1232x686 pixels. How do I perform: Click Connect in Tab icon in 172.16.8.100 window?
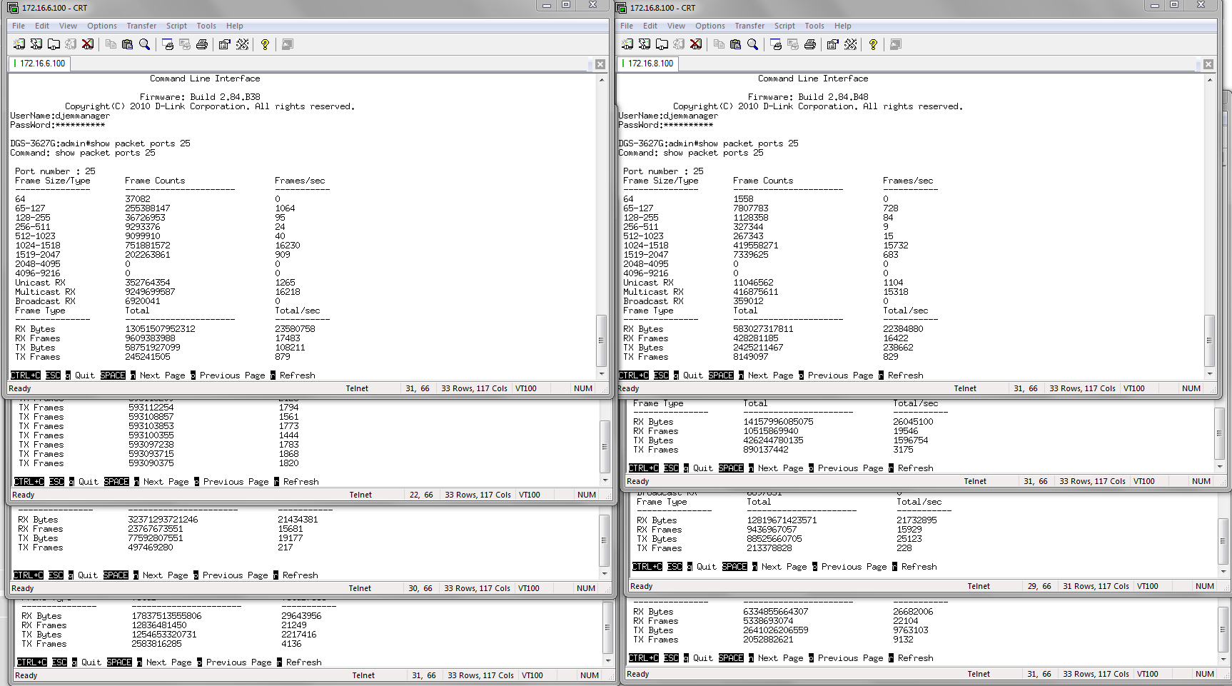tap(662, 44)
